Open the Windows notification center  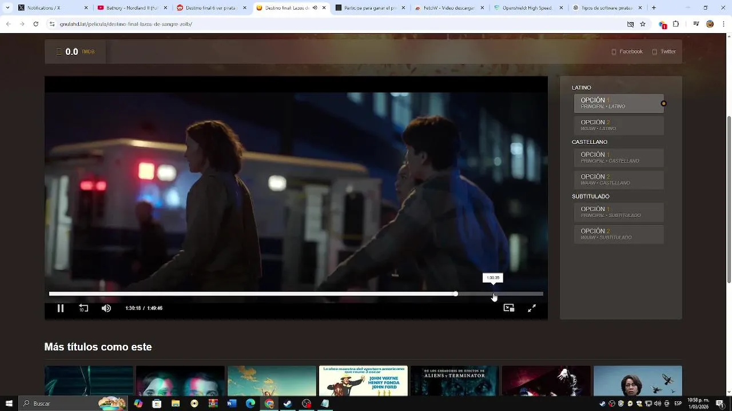tap(722, 404)
